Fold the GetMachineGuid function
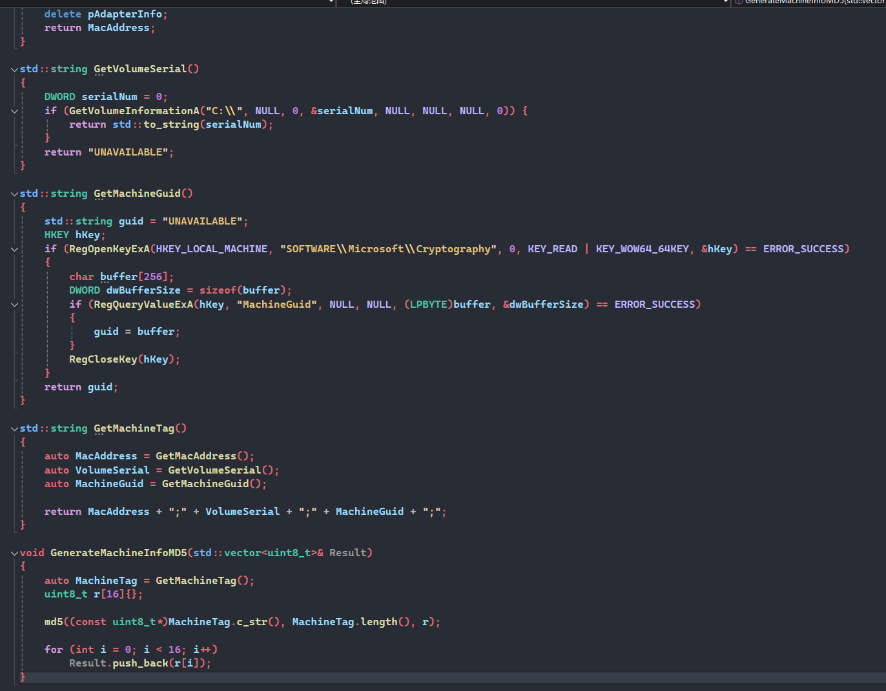886x691 pixels. [x=14, y=194]
